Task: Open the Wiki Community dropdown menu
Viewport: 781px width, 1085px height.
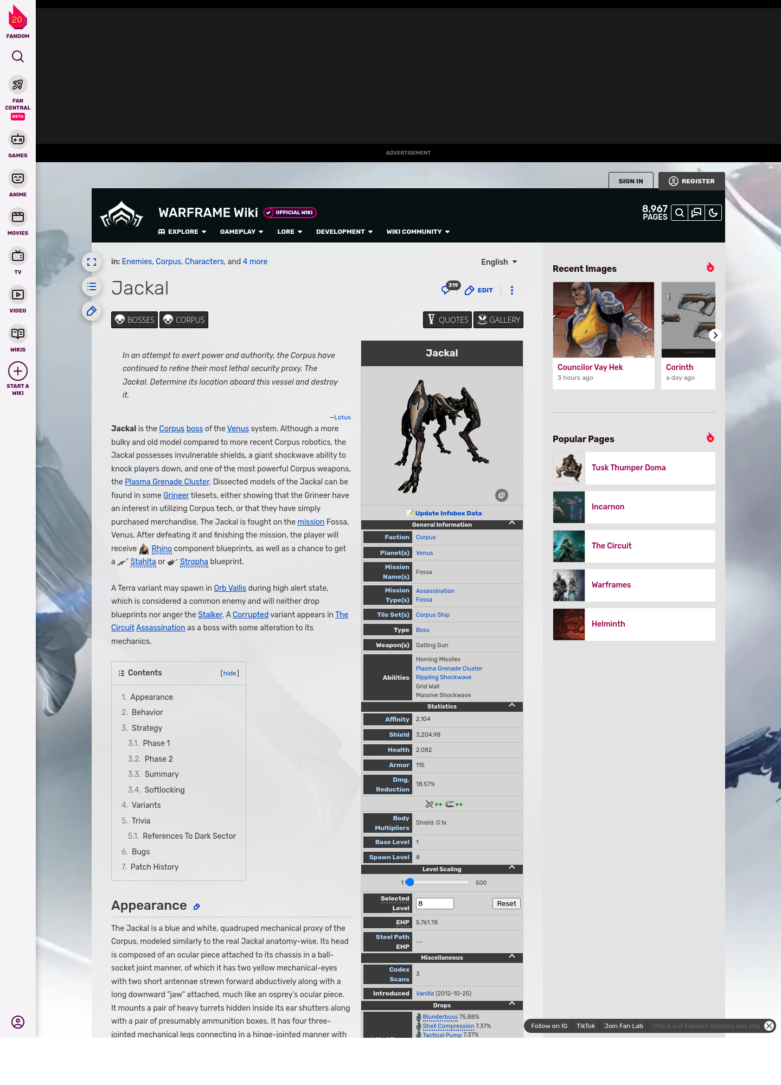Action: [418, 232]
